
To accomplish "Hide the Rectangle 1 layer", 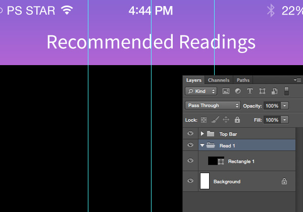I will tap(190, 161).
